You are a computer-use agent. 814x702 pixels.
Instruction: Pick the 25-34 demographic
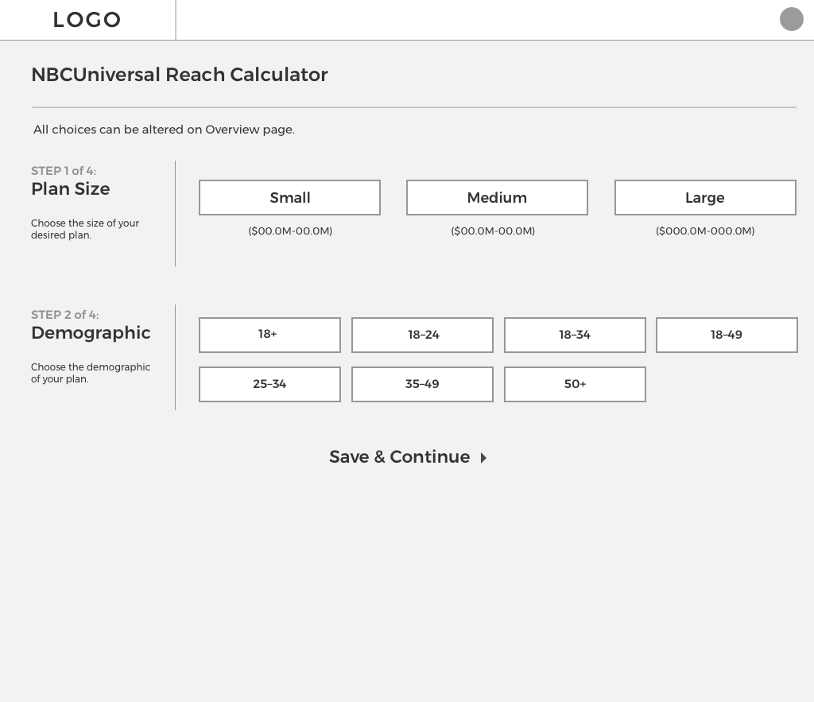(269, 384)
